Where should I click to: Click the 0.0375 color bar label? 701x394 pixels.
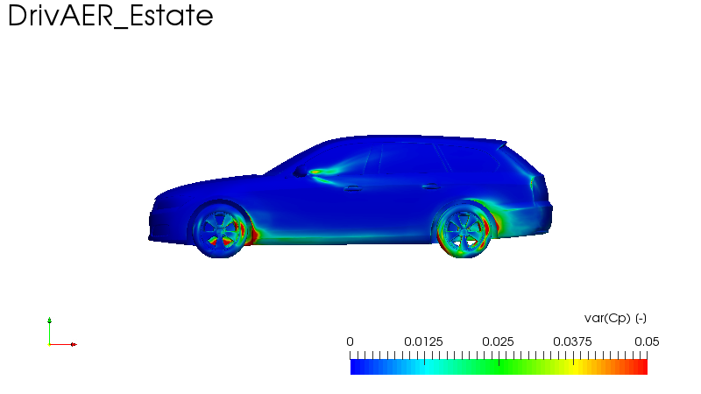click(x=572, y=341)
